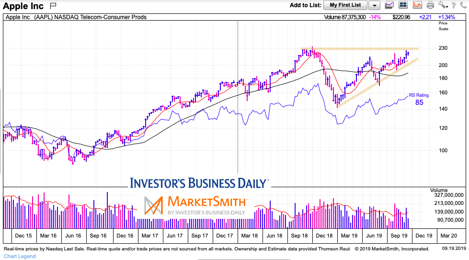469x260 pixels.
Task: Click the $220.96 price value
Action: point(401,17)
